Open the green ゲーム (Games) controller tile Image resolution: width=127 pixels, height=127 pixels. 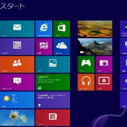(x=86, y=64)
